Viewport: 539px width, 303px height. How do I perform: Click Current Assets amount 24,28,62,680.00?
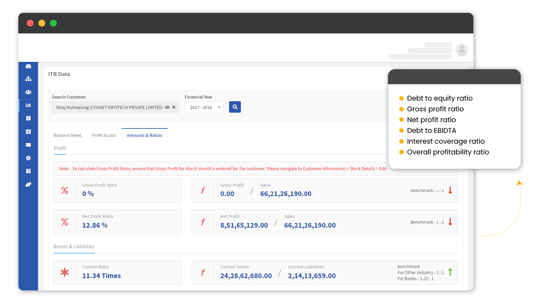point(246,276)
